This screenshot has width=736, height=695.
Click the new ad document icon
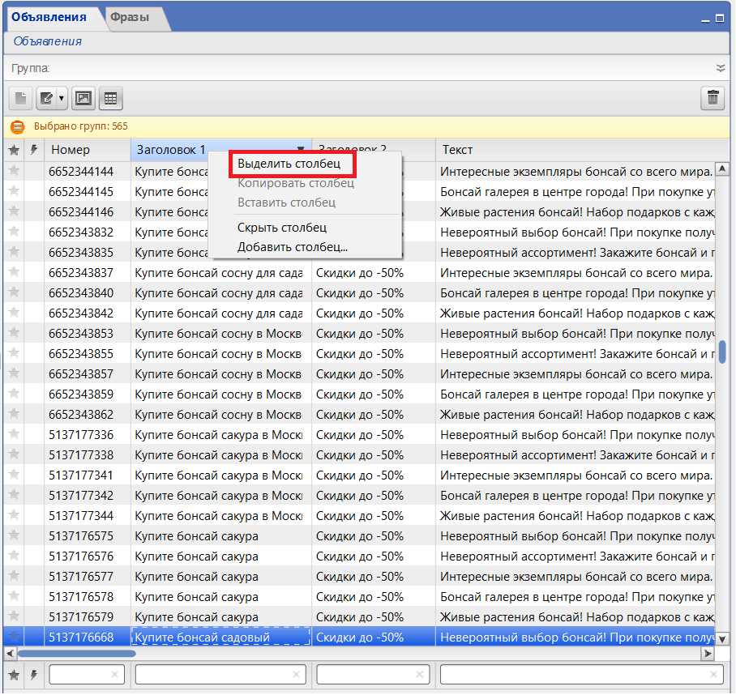tap(21, 99)
